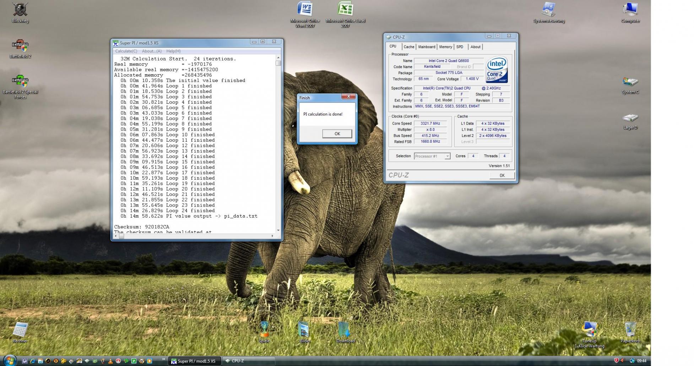Open the network connection tray icon
Image resolution: width=694 pixels, height=366 pixels.
click(x=632, y=361)
